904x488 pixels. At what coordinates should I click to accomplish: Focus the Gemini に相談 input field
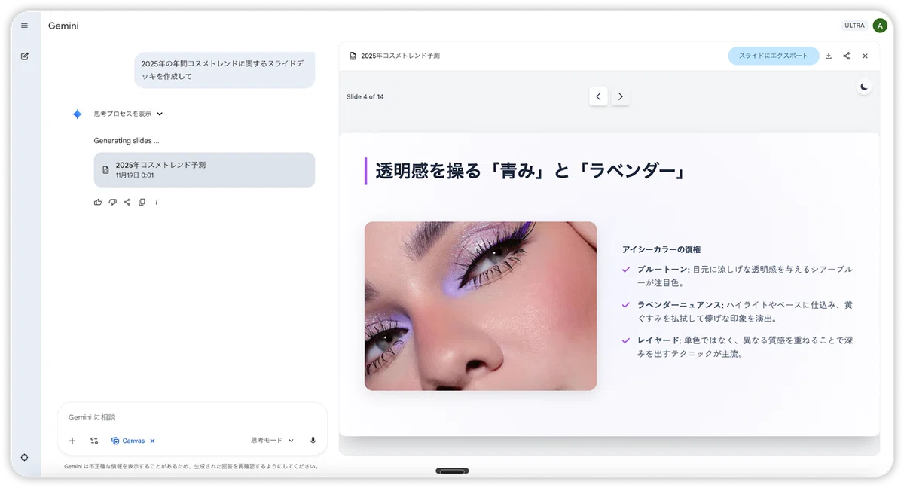pos(192,417)
